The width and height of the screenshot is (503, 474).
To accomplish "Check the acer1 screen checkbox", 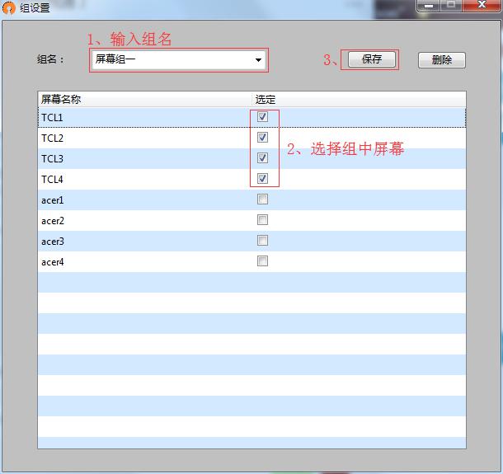I will point(262,199).
